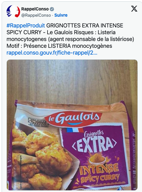Viewport: 142px width, 192px height.
Task: Click the @RappelConso handle
Action: tap(36, 15)
